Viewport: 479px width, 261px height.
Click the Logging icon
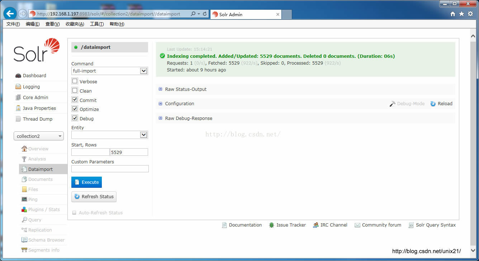tap(18, 87)
